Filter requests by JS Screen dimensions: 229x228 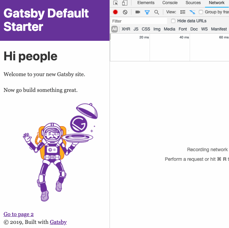pyautogui.click(x=136, y=29)
